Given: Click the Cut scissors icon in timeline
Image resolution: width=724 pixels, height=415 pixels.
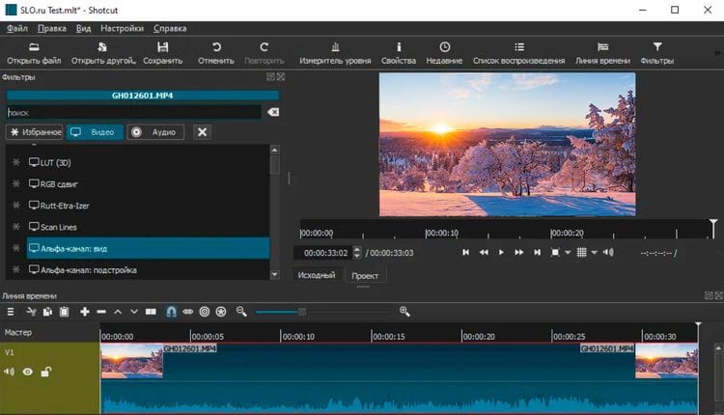Looking at the screenshot, I should tap(31, 312).
